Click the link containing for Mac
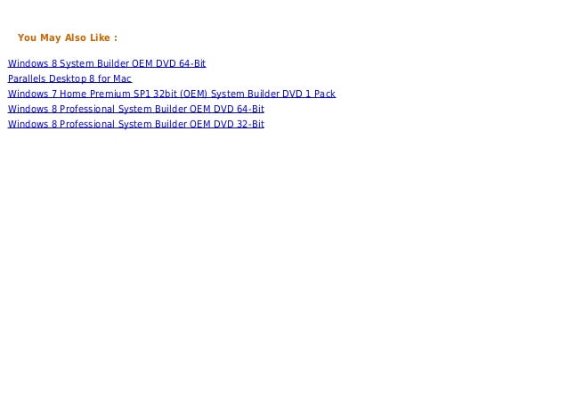The width and height of the screenshot is (568, 403). pyautogui.click(x=69, y=78)
